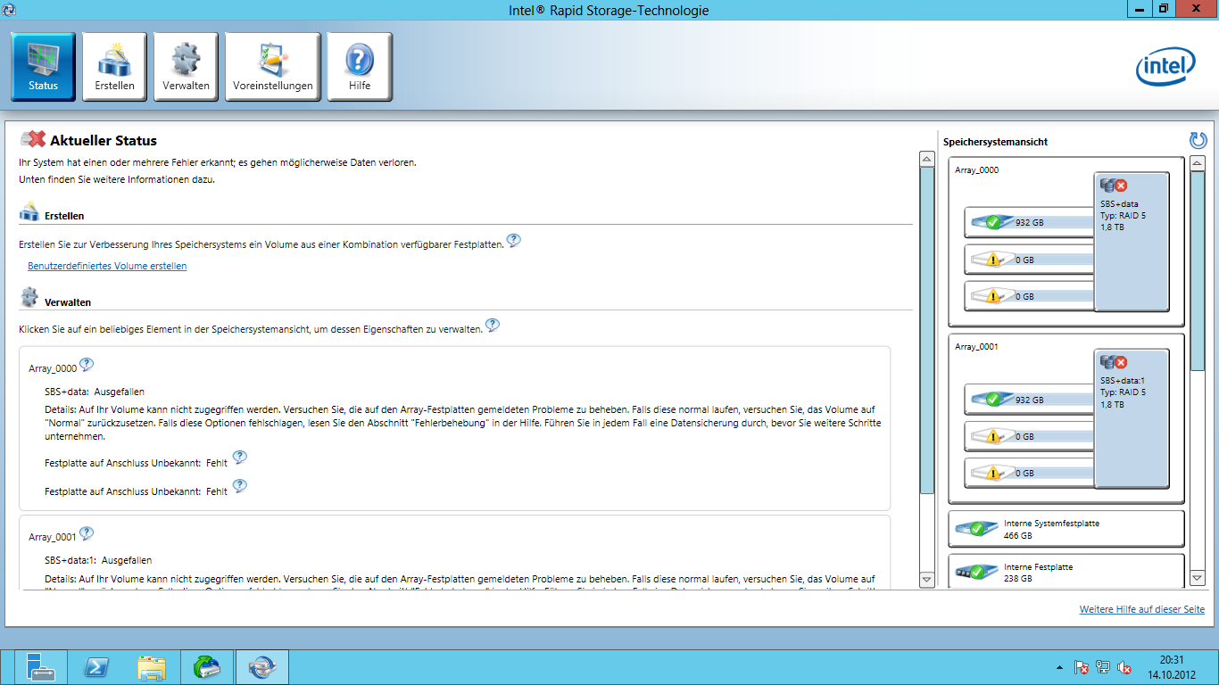Click the Speichersystemansicht heading

995,142
